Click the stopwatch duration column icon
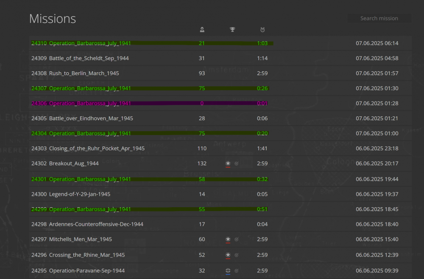Viewport: 424px width, 279px height. click(262, 29)
